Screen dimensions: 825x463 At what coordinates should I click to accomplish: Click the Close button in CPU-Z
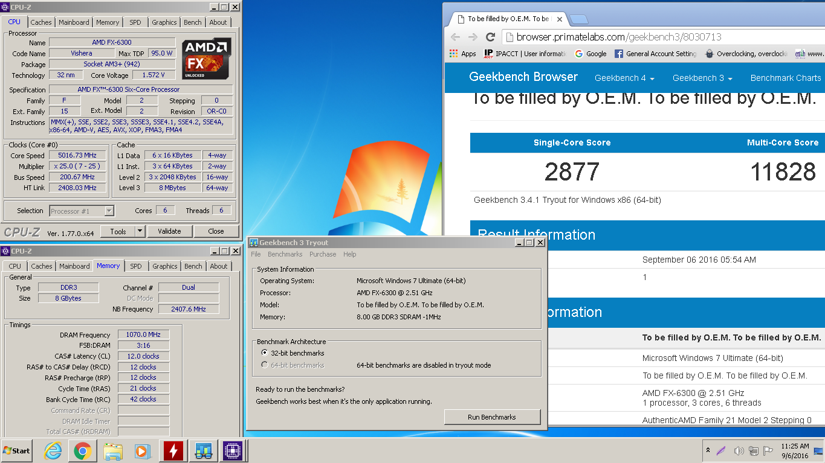(x=216, y=231)
